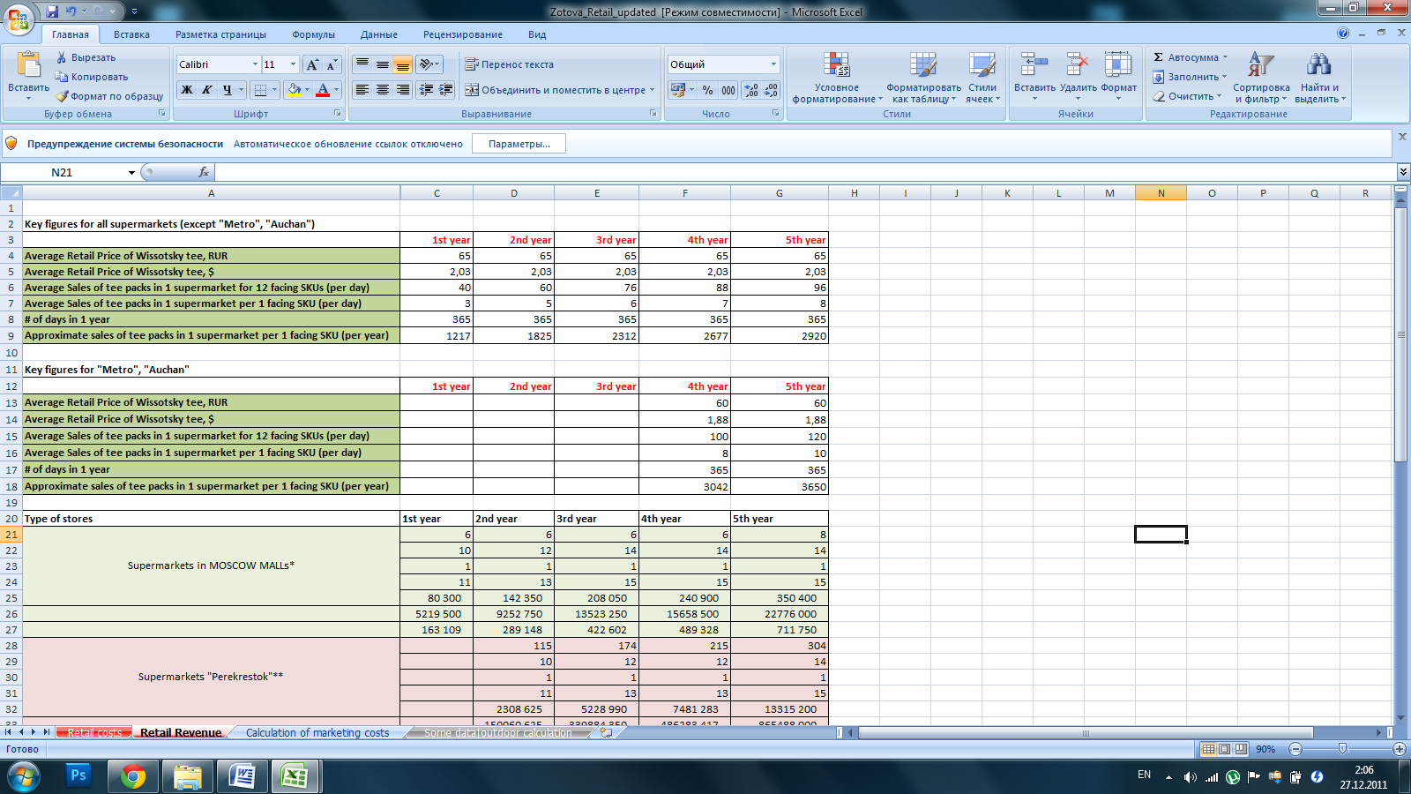Apply cell borders icon
The height and width of the screenshot is (794, 1411).
[259, 90]
